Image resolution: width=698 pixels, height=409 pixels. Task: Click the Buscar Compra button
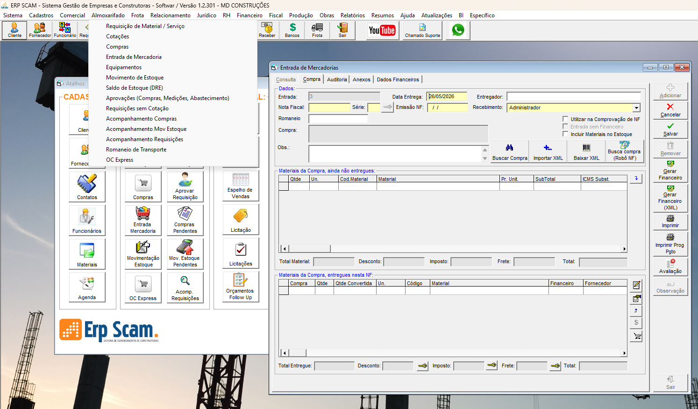(x=510, y=151)
